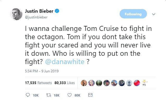The height and width of the screenshot is (104, 166).
Task: Open the @justinbieber handle link
Action: coord(36,17)
